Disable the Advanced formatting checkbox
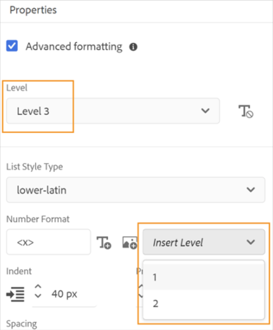The width and height of the screenshot is (273, 330). click(12, 46)
